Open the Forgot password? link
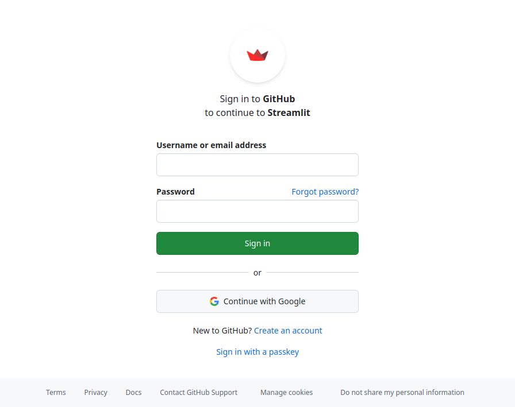 tap(325, 192)
